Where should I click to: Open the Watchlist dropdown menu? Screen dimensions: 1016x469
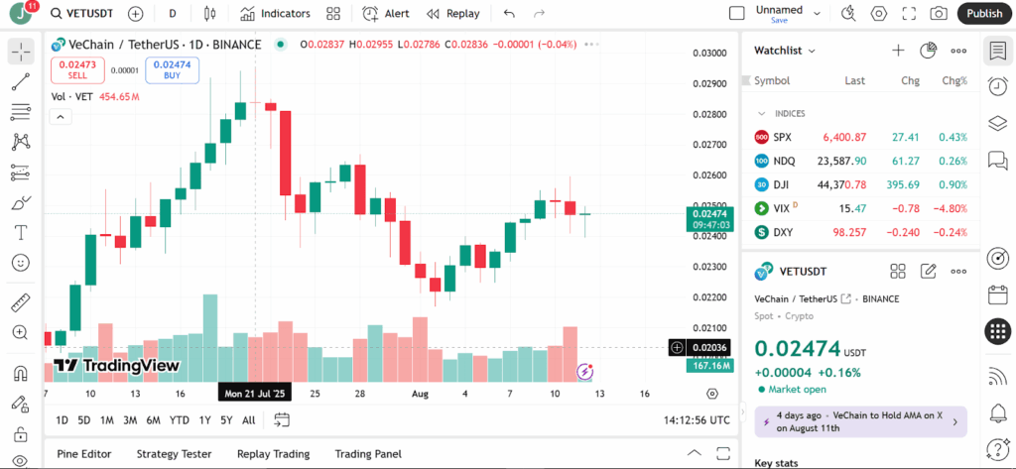click(785, 51)
